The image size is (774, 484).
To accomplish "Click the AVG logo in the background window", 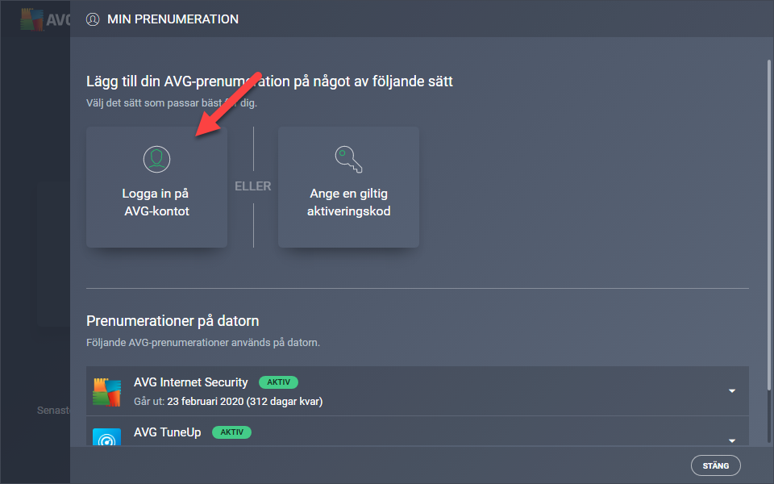I will pos(45,19).
